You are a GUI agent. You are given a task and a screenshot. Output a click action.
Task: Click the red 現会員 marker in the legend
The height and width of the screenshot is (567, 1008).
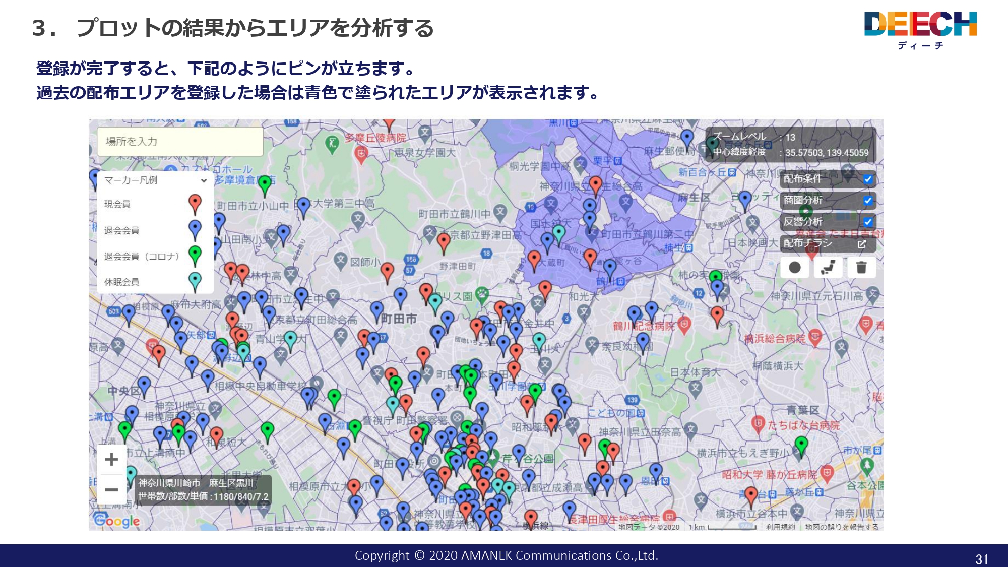(x=196, y=203)
